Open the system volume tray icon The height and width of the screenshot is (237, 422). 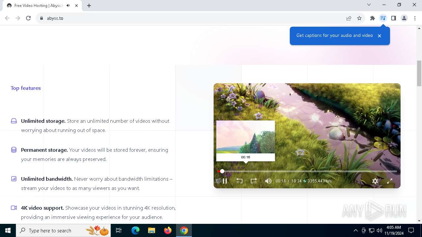[x=379, y=230]
